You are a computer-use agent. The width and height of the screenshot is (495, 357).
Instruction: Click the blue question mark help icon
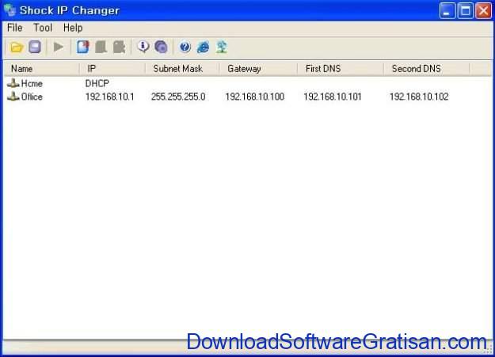(x=185, y=47)
